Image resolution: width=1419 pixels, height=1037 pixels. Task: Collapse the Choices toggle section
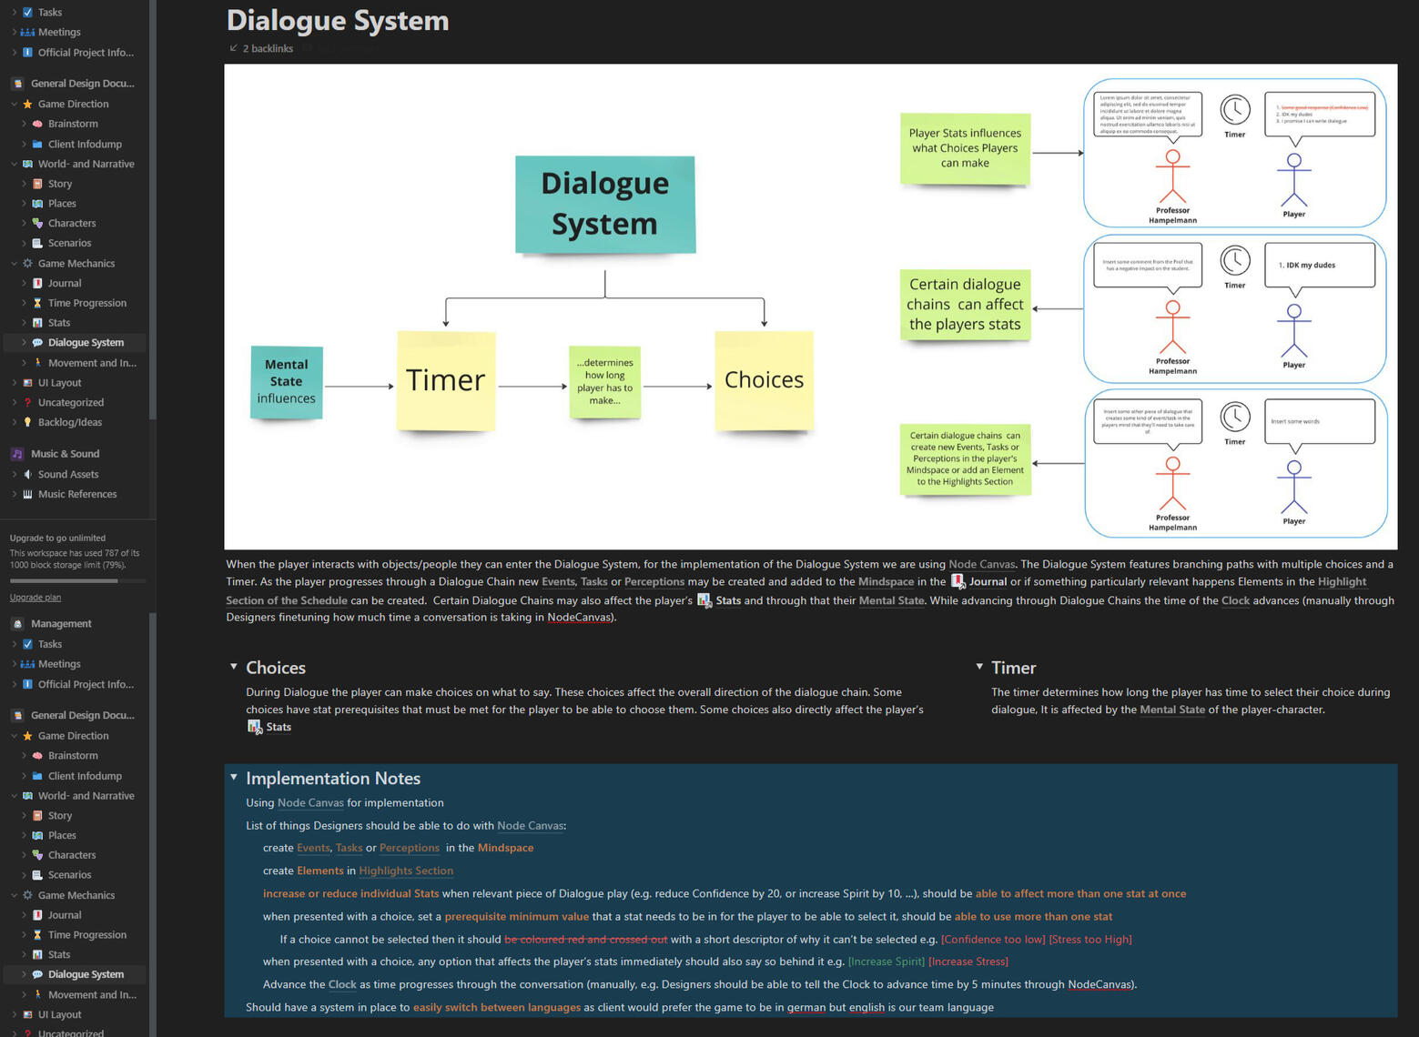pos(234,667)
